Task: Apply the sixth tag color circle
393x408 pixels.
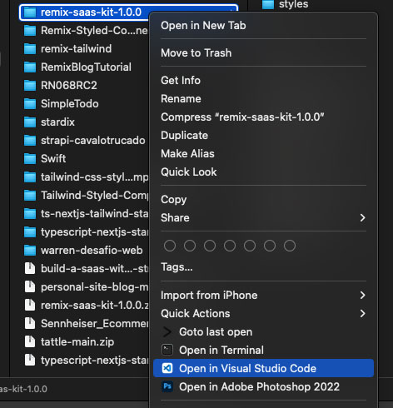Action: 270,246
